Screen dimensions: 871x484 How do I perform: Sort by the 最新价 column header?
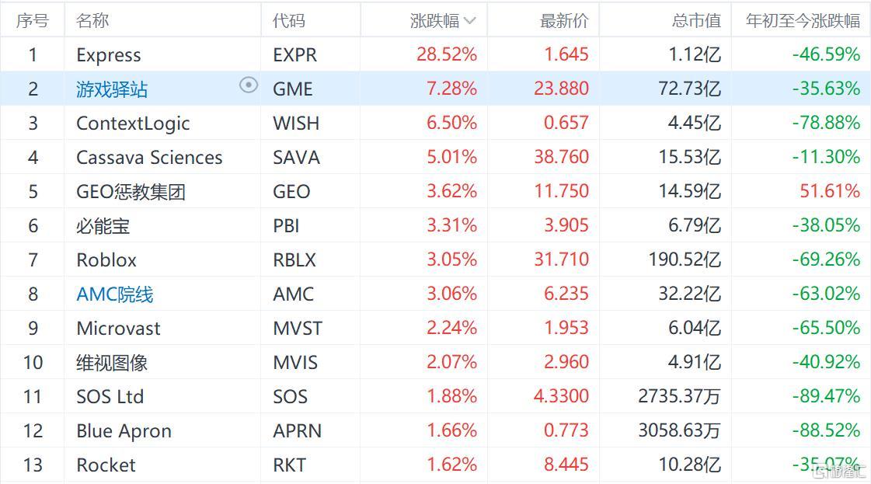(x=564, y=20)
